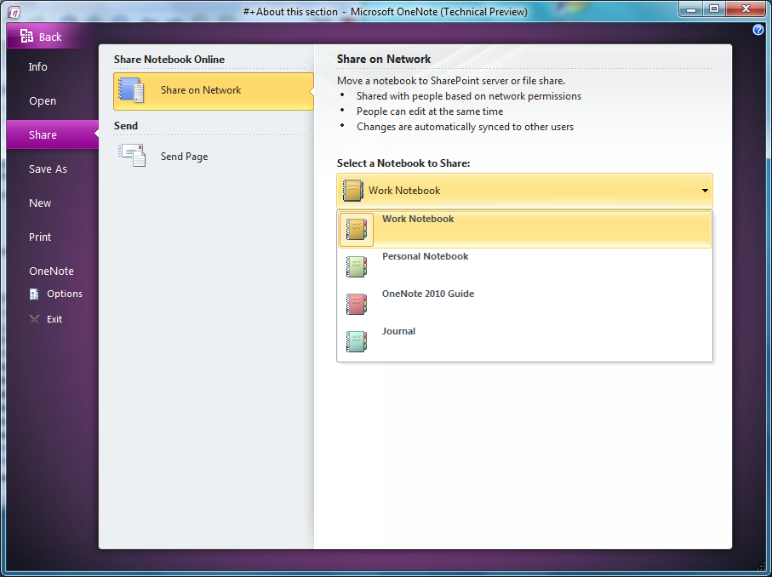Viewport: 772px width, 577px height.
Task: Click the Share on Network notebook icon
Action: tap(133, 90)
